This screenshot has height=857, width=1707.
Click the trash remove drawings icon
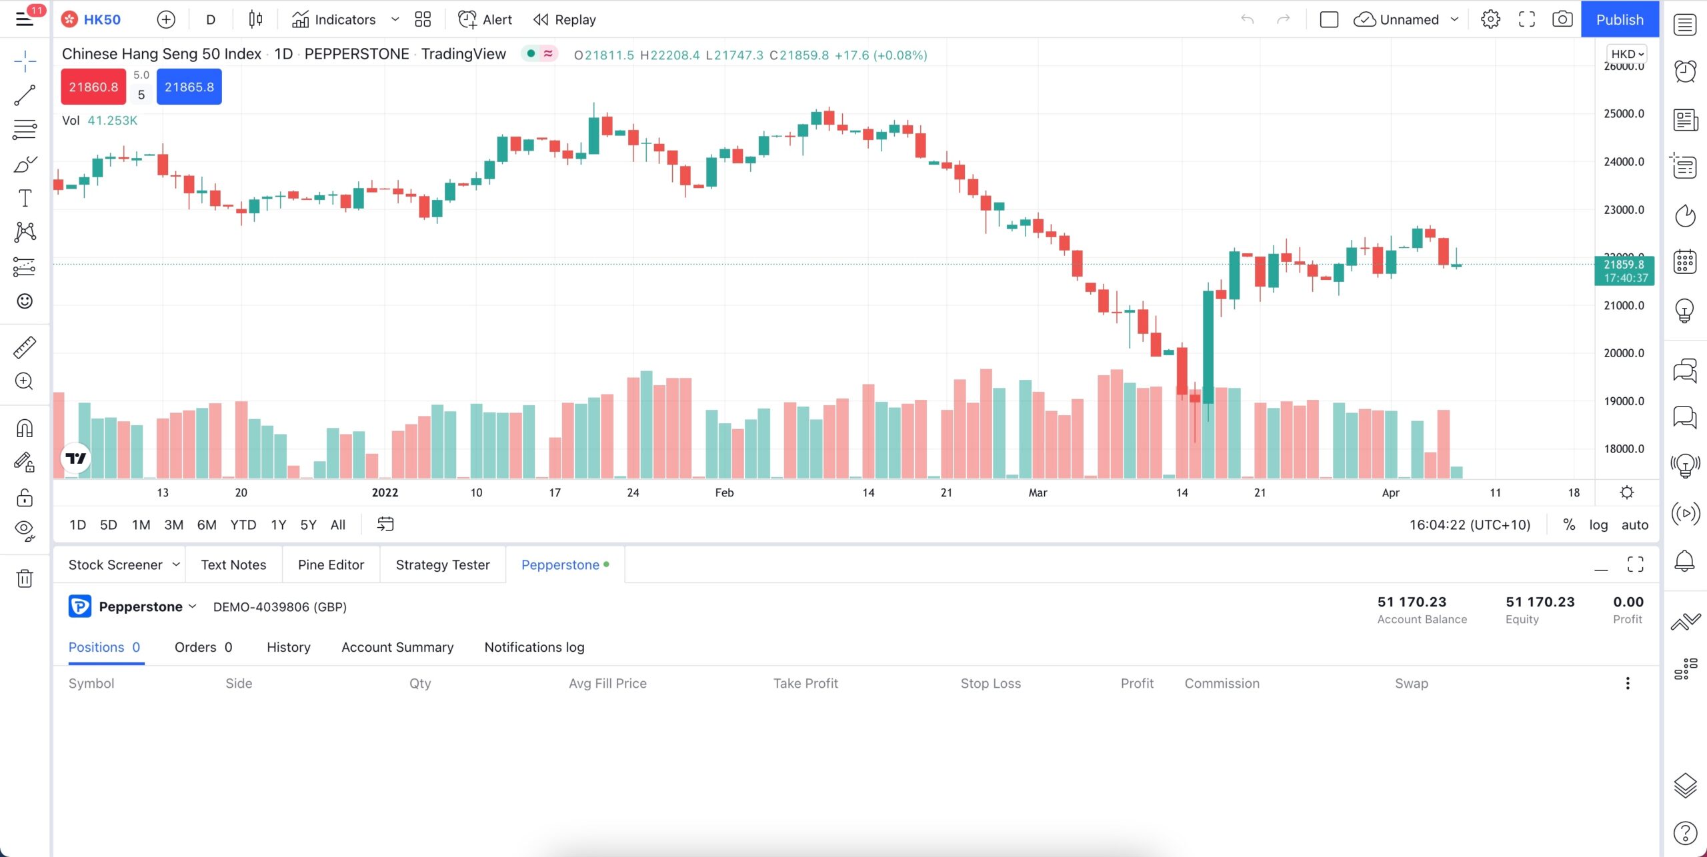(x=25, y=578)
